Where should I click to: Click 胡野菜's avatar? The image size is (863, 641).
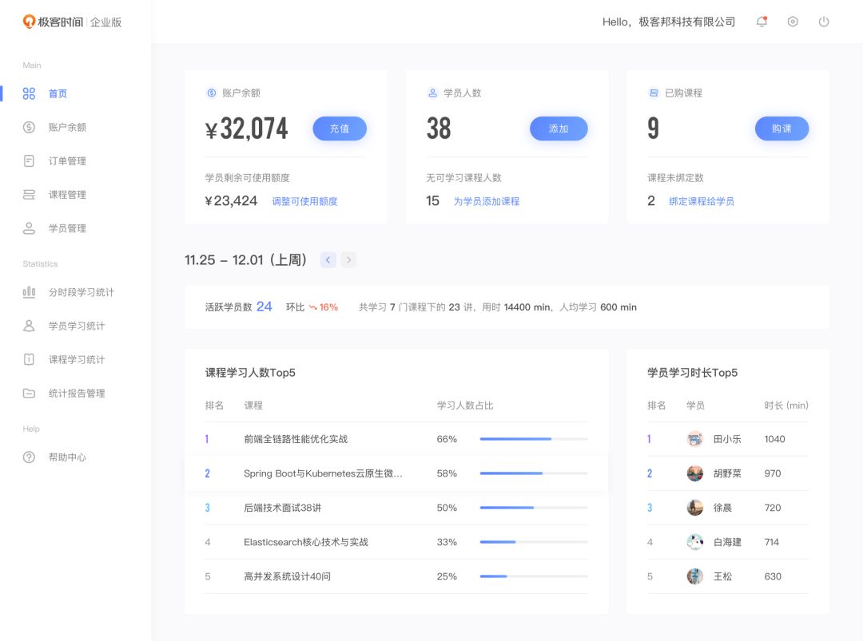pyautogui.click(x=695, y=473)
